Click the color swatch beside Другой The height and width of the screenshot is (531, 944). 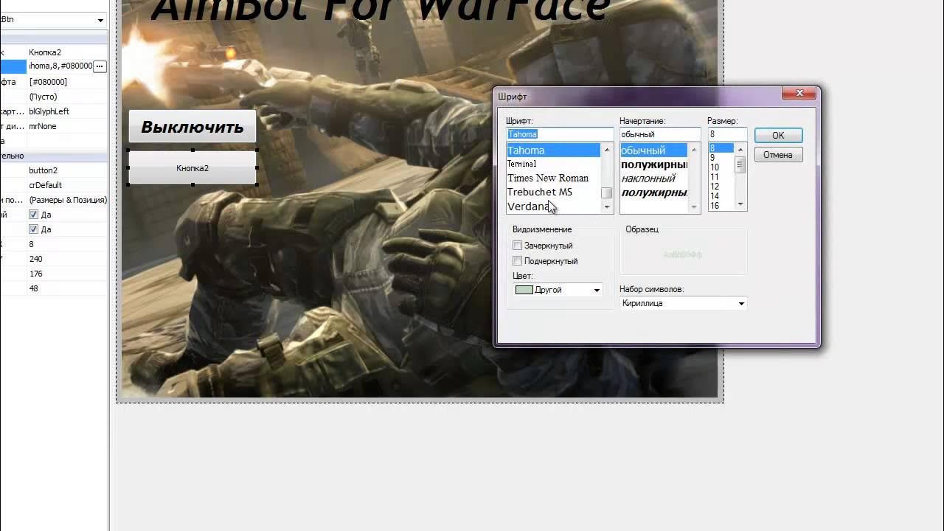(524, 290)
